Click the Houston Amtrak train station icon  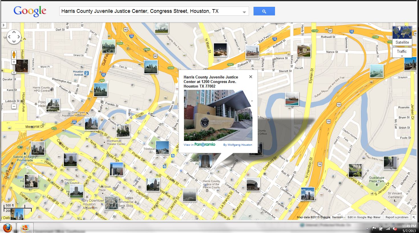[87, 73]
